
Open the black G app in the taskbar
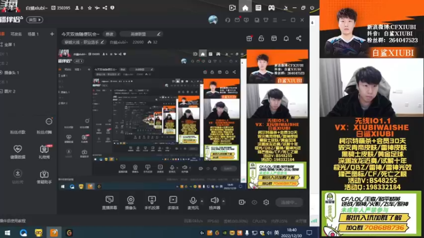[69, 233]
